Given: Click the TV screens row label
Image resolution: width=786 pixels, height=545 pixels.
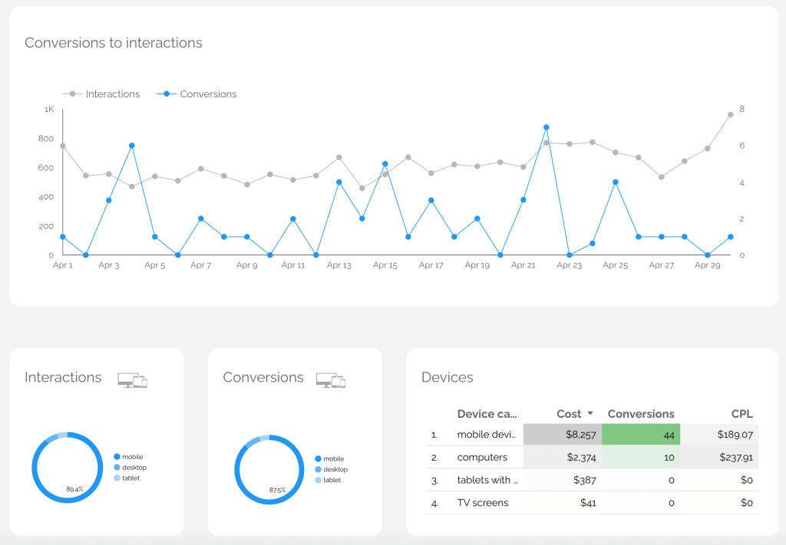Looking at the screenshot, I should click(483, 504).
